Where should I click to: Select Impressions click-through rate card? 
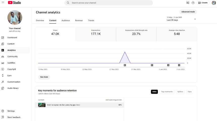pos(136,34)
